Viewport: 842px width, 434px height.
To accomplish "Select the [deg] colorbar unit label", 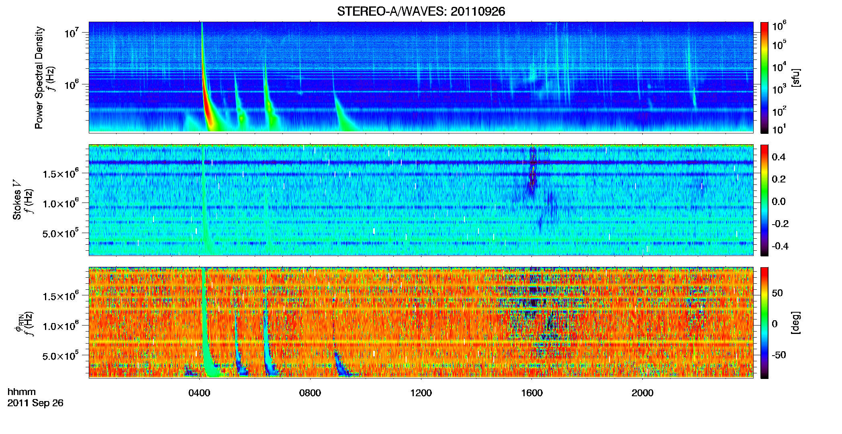I will pos(796,323).
